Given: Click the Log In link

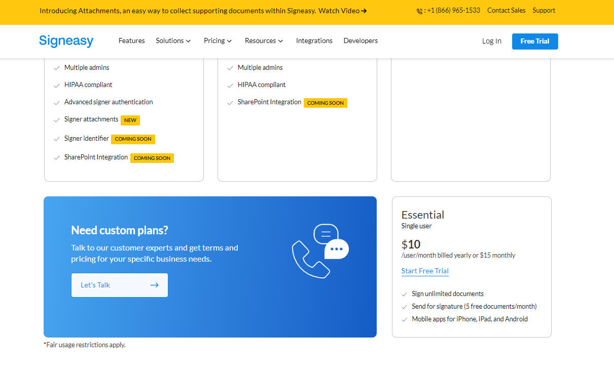Looking at the screenshot, I should pos(492,41).
